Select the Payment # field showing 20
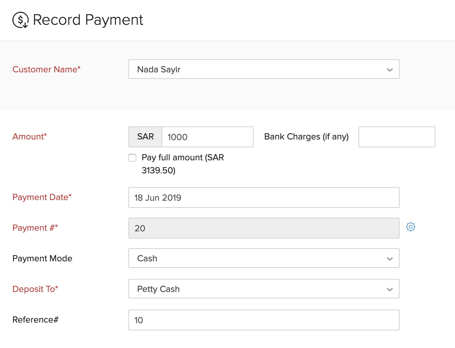Viewport: 455px width, 348px height. point(264,228)
